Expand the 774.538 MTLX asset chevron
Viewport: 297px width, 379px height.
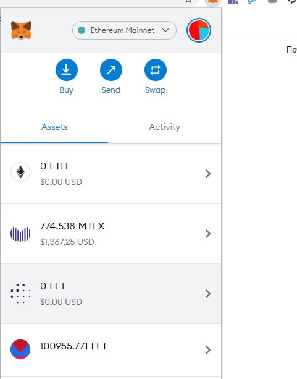207,234
